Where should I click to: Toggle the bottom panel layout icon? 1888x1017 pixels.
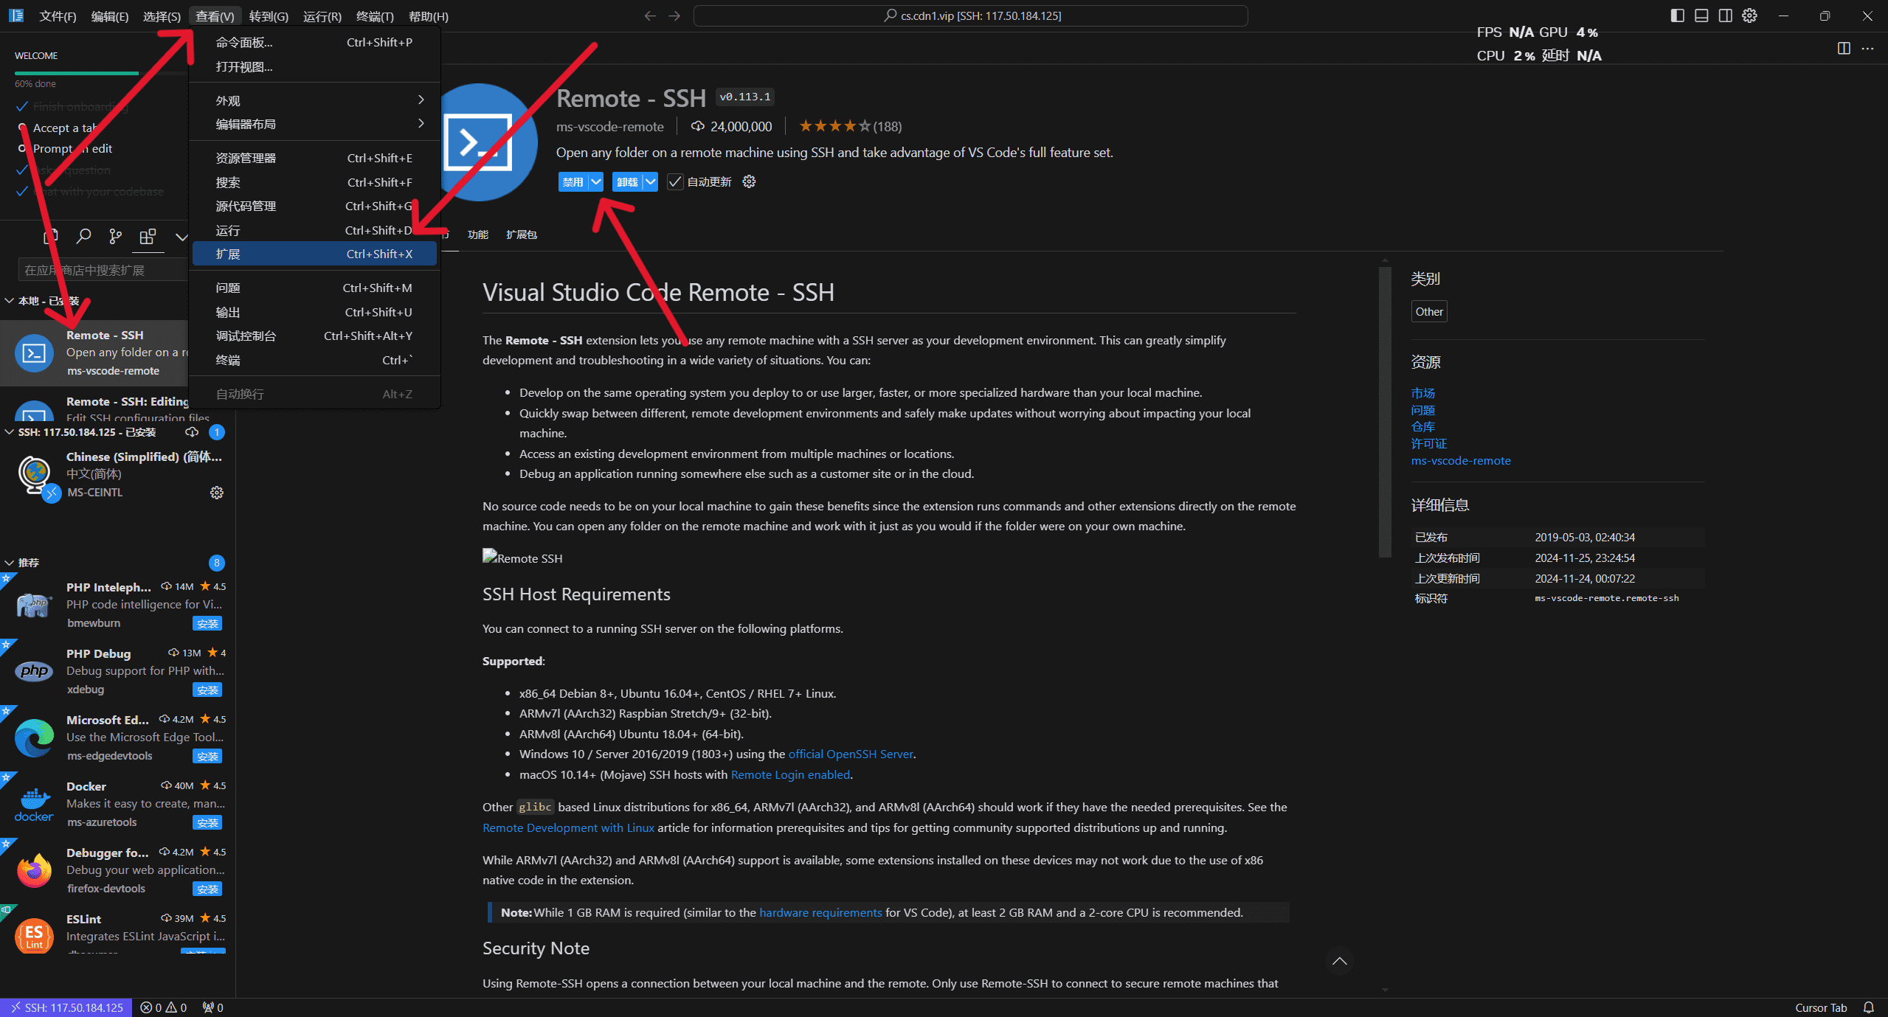coord(1701,15)
